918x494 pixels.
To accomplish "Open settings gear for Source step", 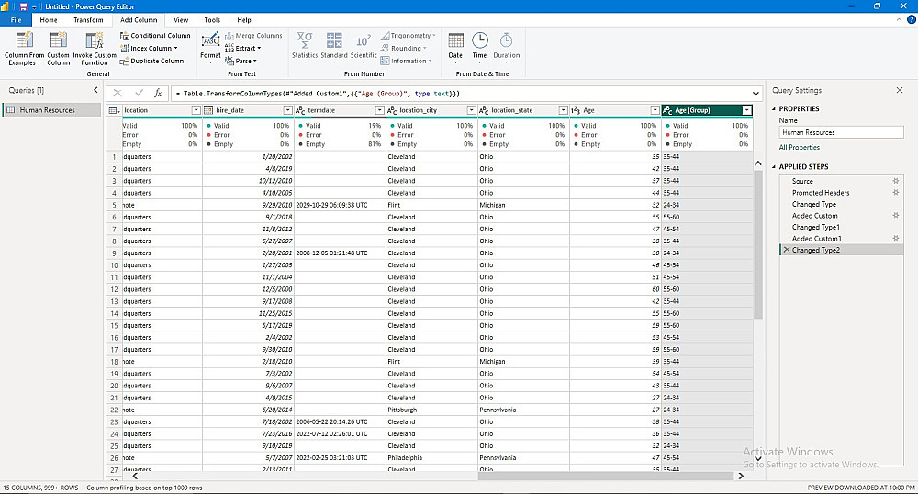I will (895, 181).
